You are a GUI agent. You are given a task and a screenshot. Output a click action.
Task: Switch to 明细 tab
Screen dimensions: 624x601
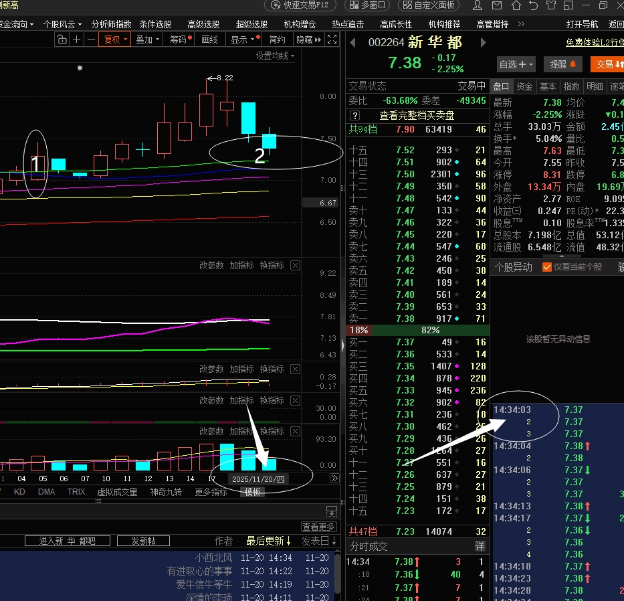click(595, 86)
